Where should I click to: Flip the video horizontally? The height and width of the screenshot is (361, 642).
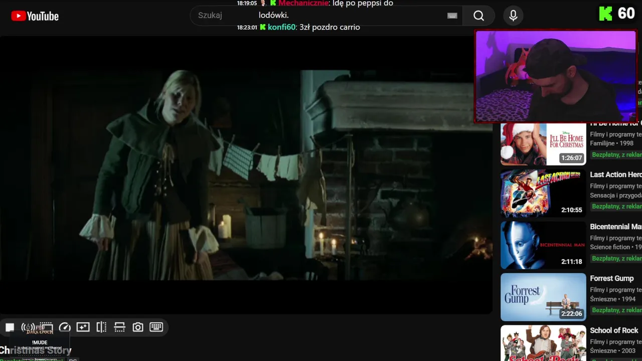(101, 327)
